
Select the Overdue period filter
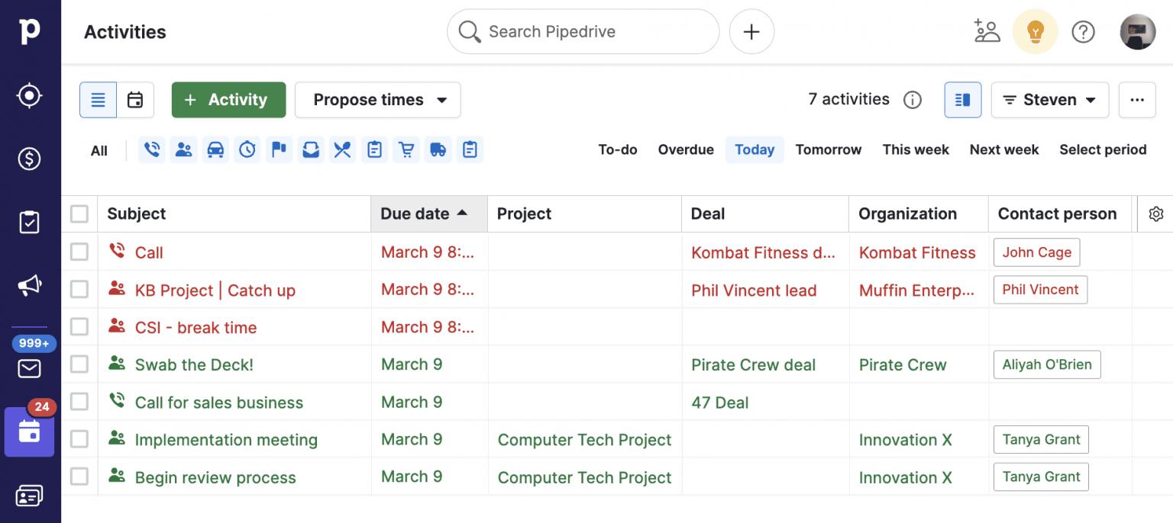(686, 150)
